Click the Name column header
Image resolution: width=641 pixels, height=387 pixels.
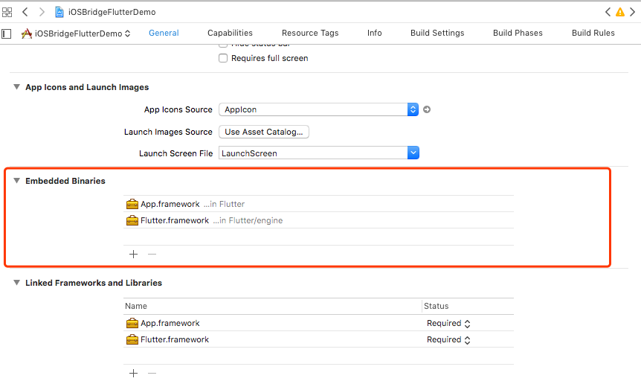tap(272, 306)
